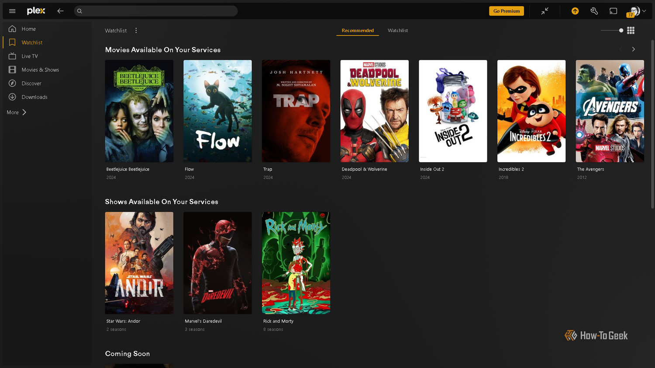This screenshot has width=655, height=368.
Task: Open the Flow movie poster
Action: click(217, 111)
